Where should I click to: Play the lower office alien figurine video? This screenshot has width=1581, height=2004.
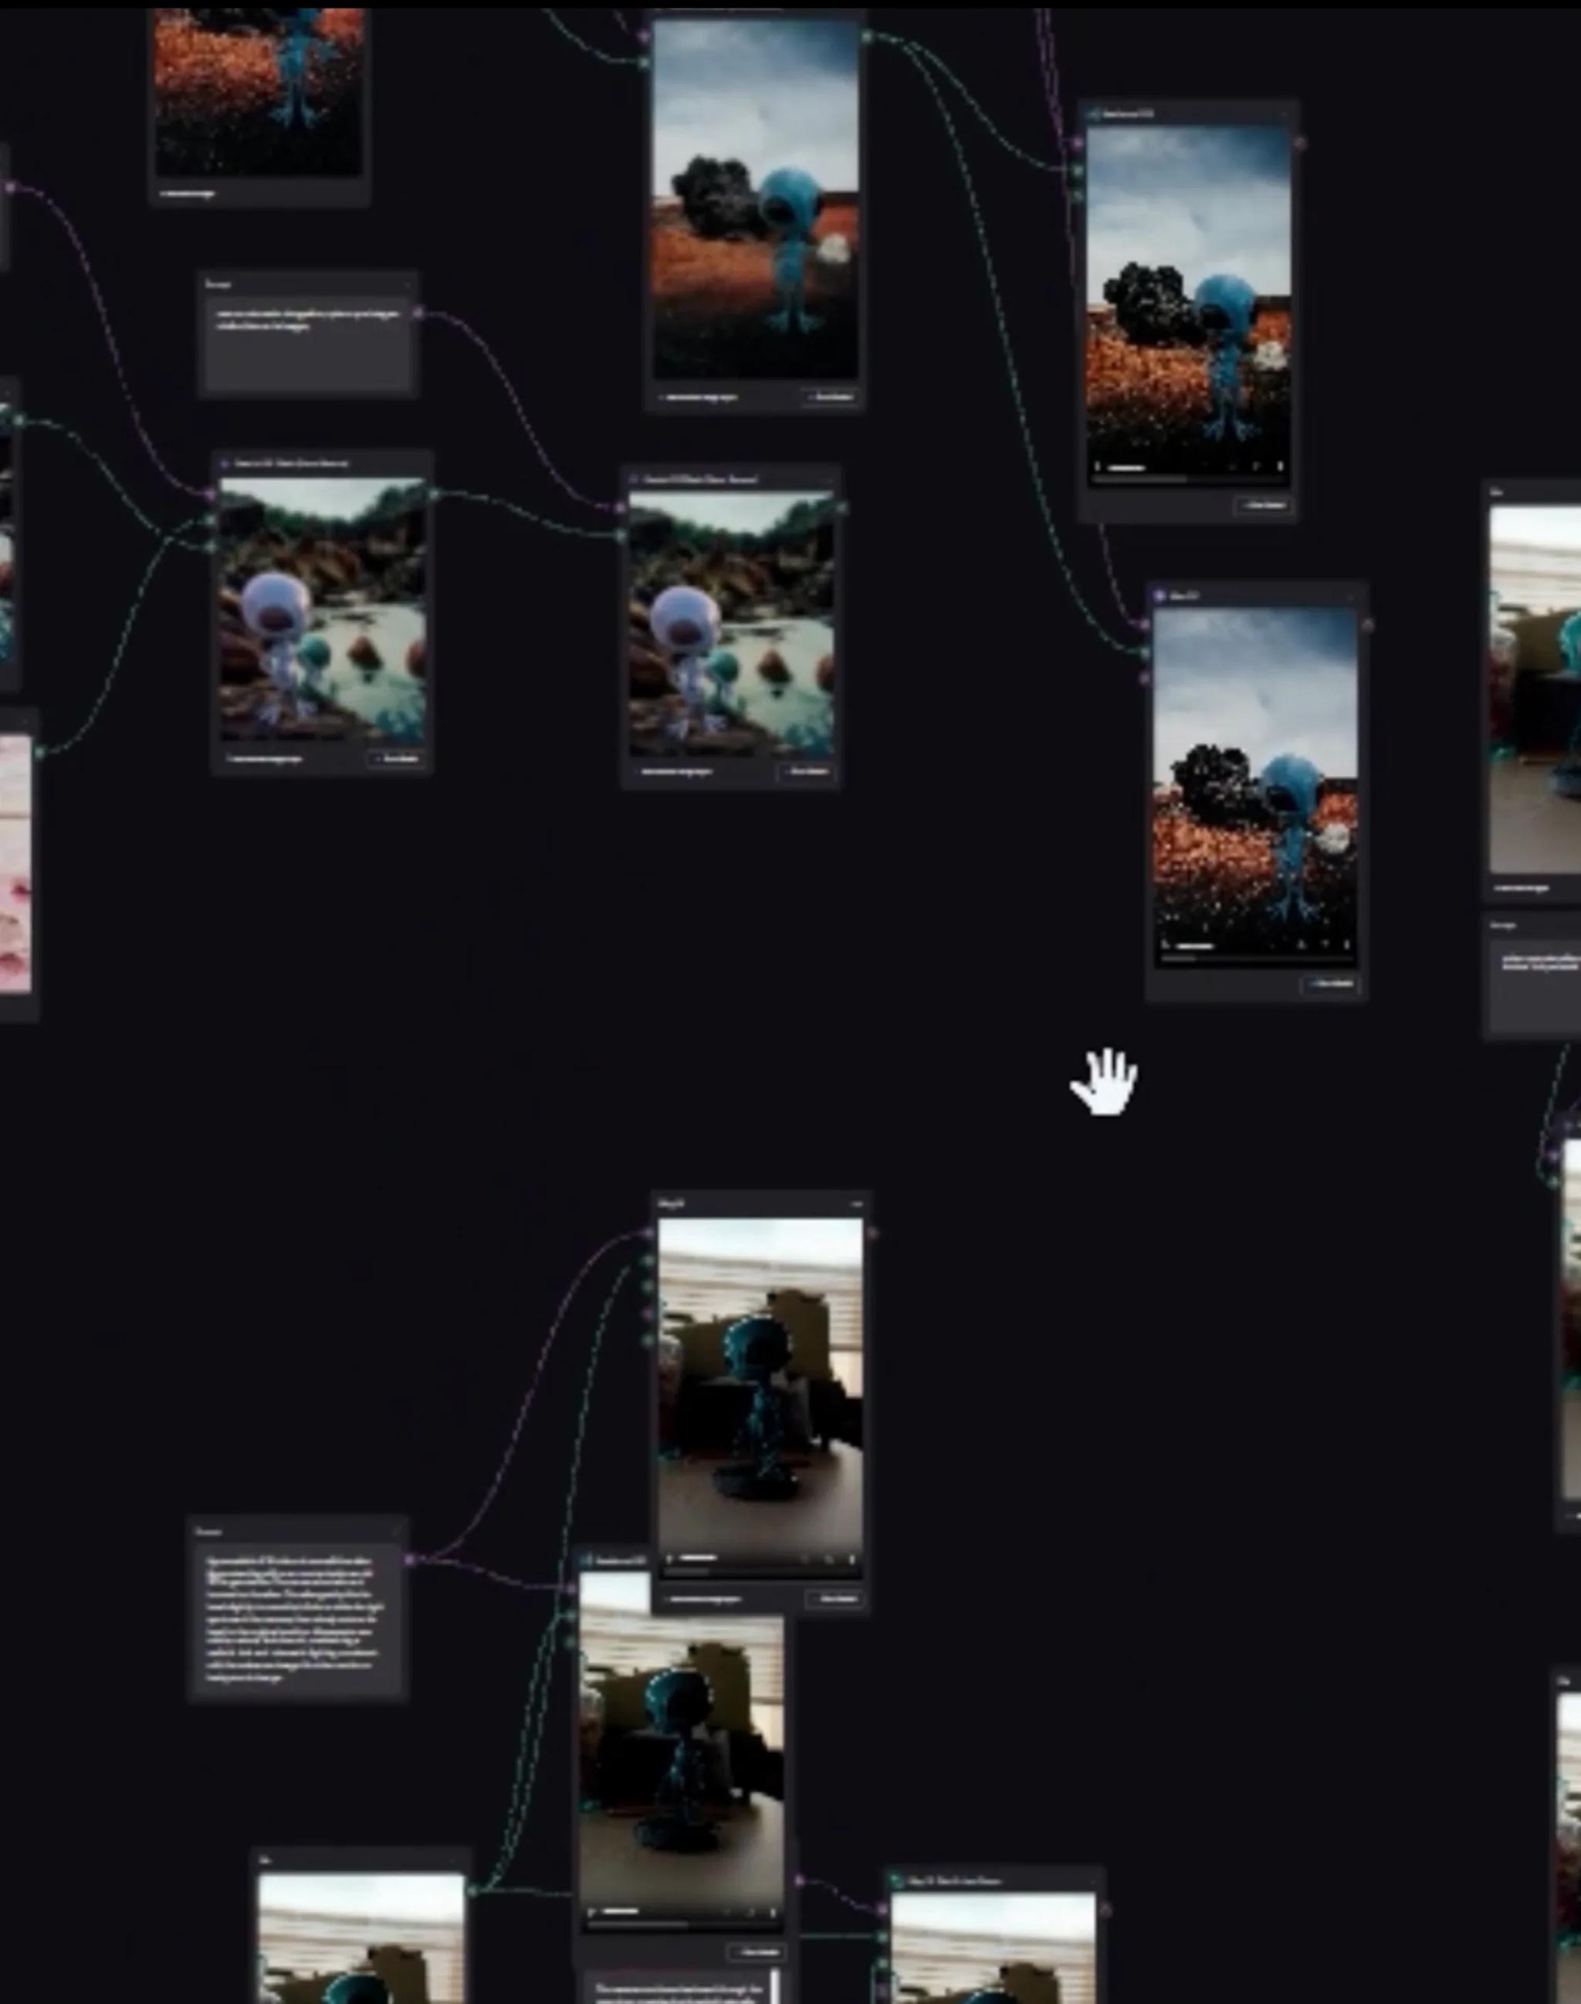[x=591, y=1911]
